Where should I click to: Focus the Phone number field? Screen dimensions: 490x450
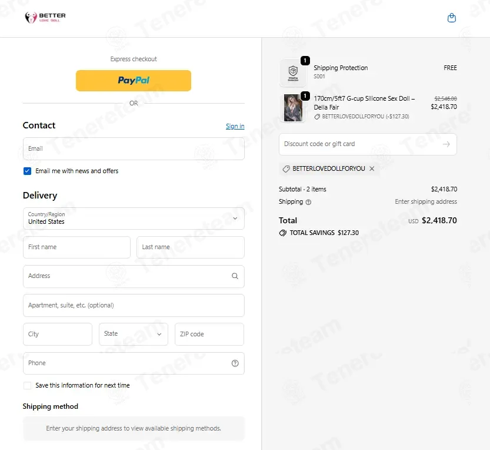pos(134,363)
